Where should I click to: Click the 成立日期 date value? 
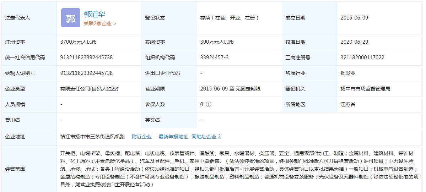click(354, 18)
